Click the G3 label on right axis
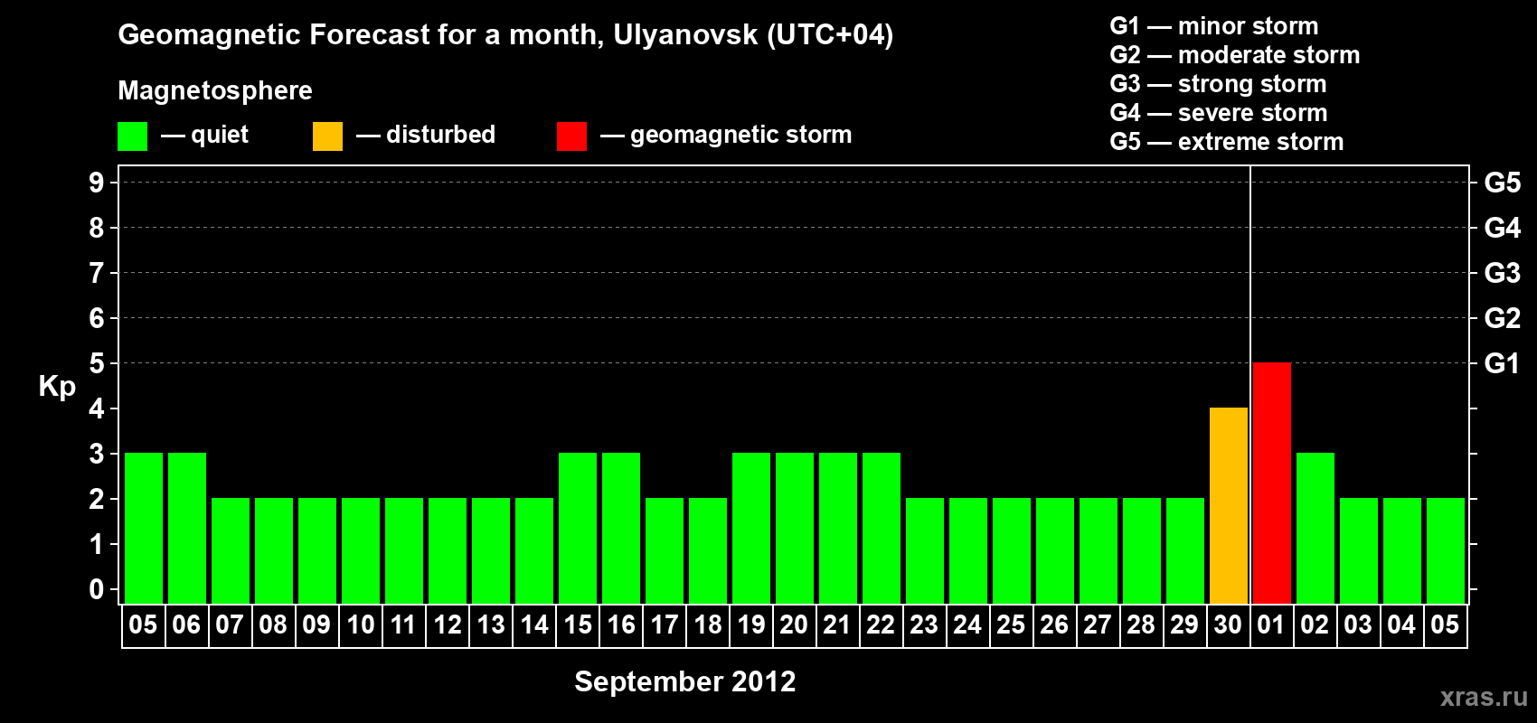Image resolution: width=1537 pixels, height=723 pixels. pyautogui.click(x=1502, y=273)
